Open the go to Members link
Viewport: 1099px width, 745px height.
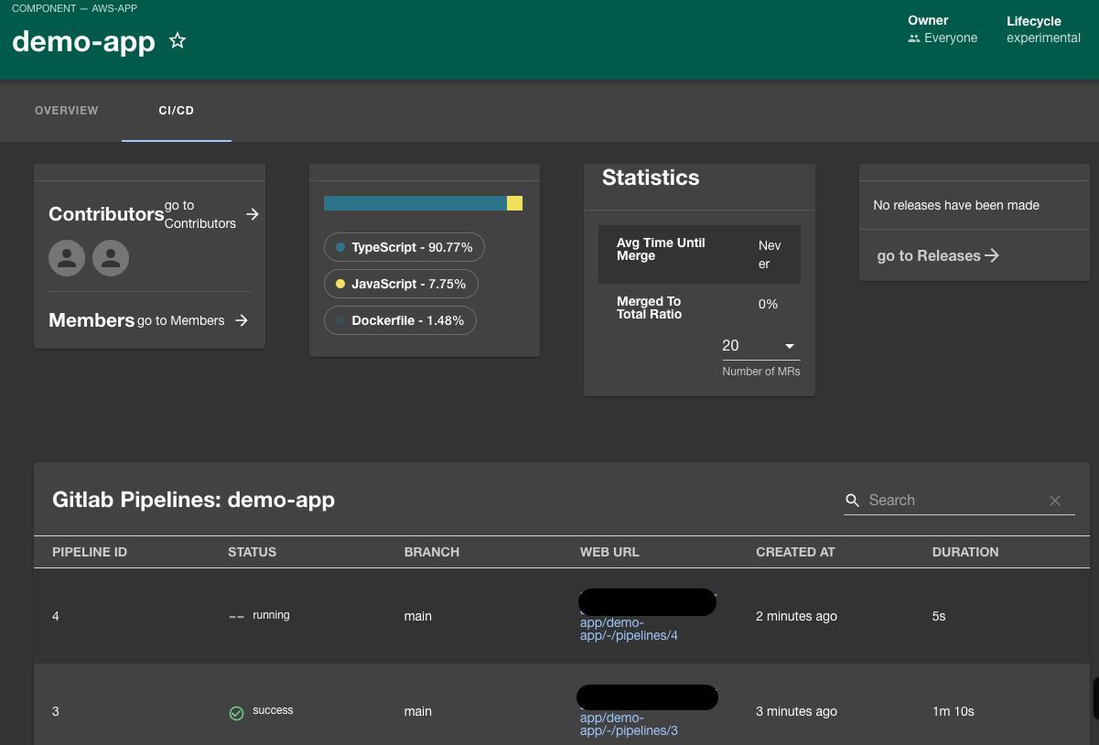coord(181,320)
